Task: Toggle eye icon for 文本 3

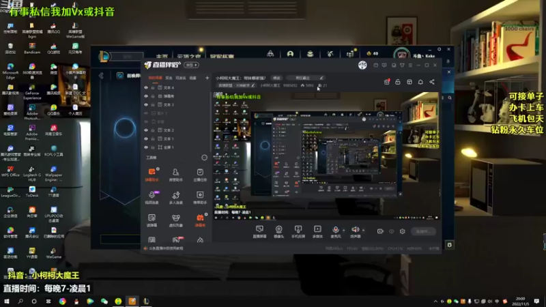Action: [x=146, y=104]
